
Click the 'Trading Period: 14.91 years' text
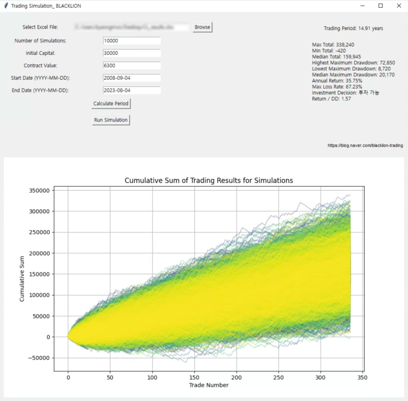[353, 29]
